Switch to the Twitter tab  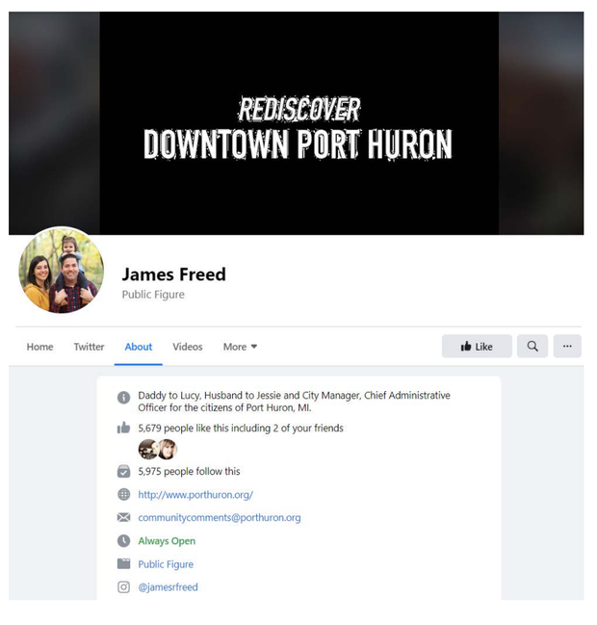click(x=89, y=347)
